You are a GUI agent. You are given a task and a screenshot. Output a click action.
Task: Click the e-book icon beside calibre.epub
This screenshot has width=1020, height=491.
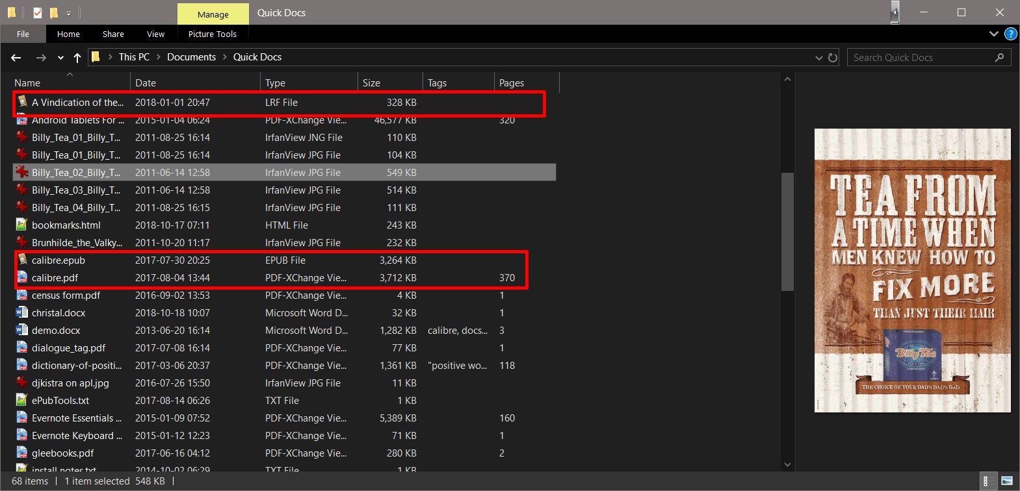22,260
